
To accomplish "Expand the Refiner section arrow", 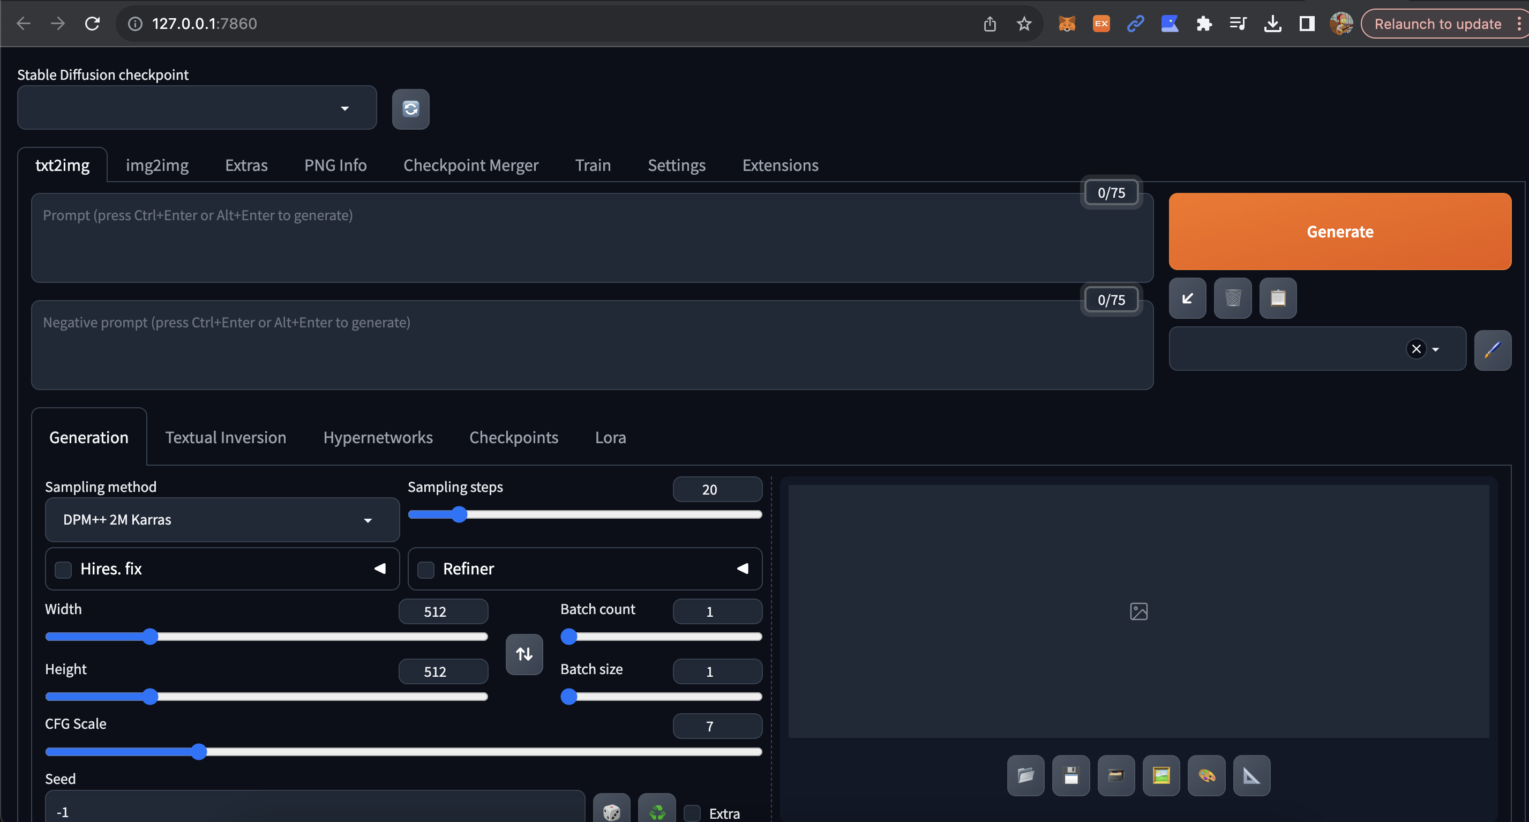I will [x=742, y=569].
